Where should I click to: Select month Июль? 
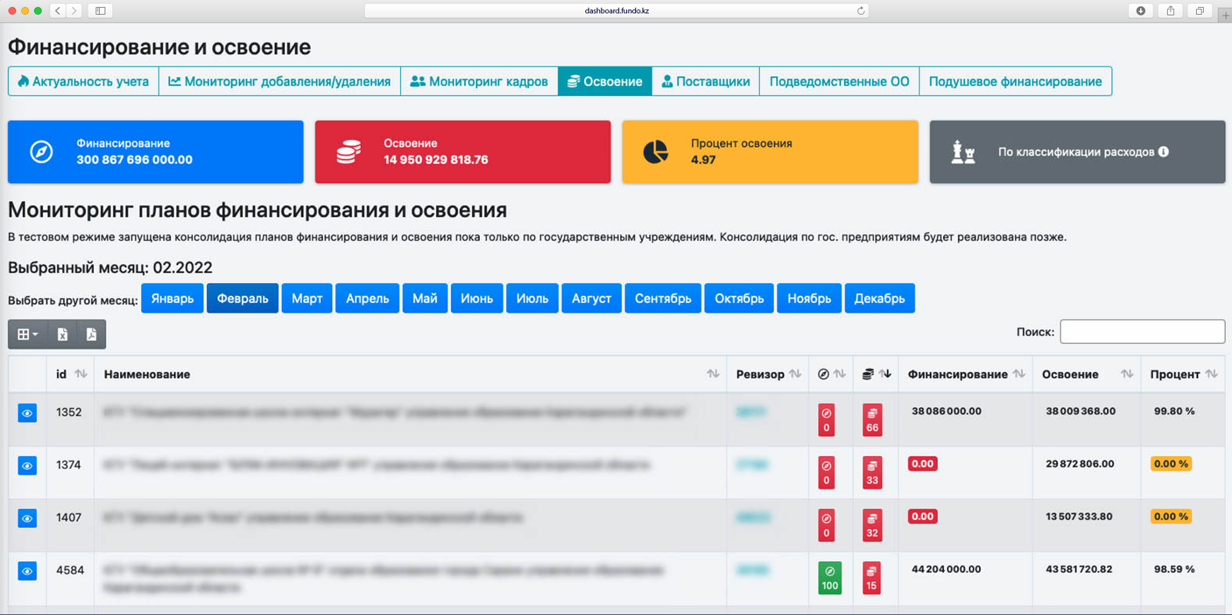click(532, 298)
